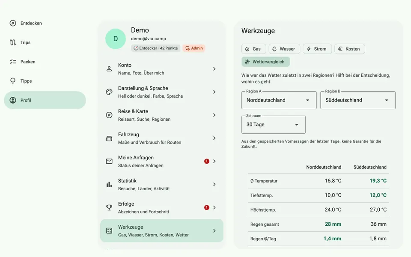The width and height of the screenshot is (411, 257).
Task: Click the envelope icon beside Meine Anfragen
Action: (x=109, y=161)
